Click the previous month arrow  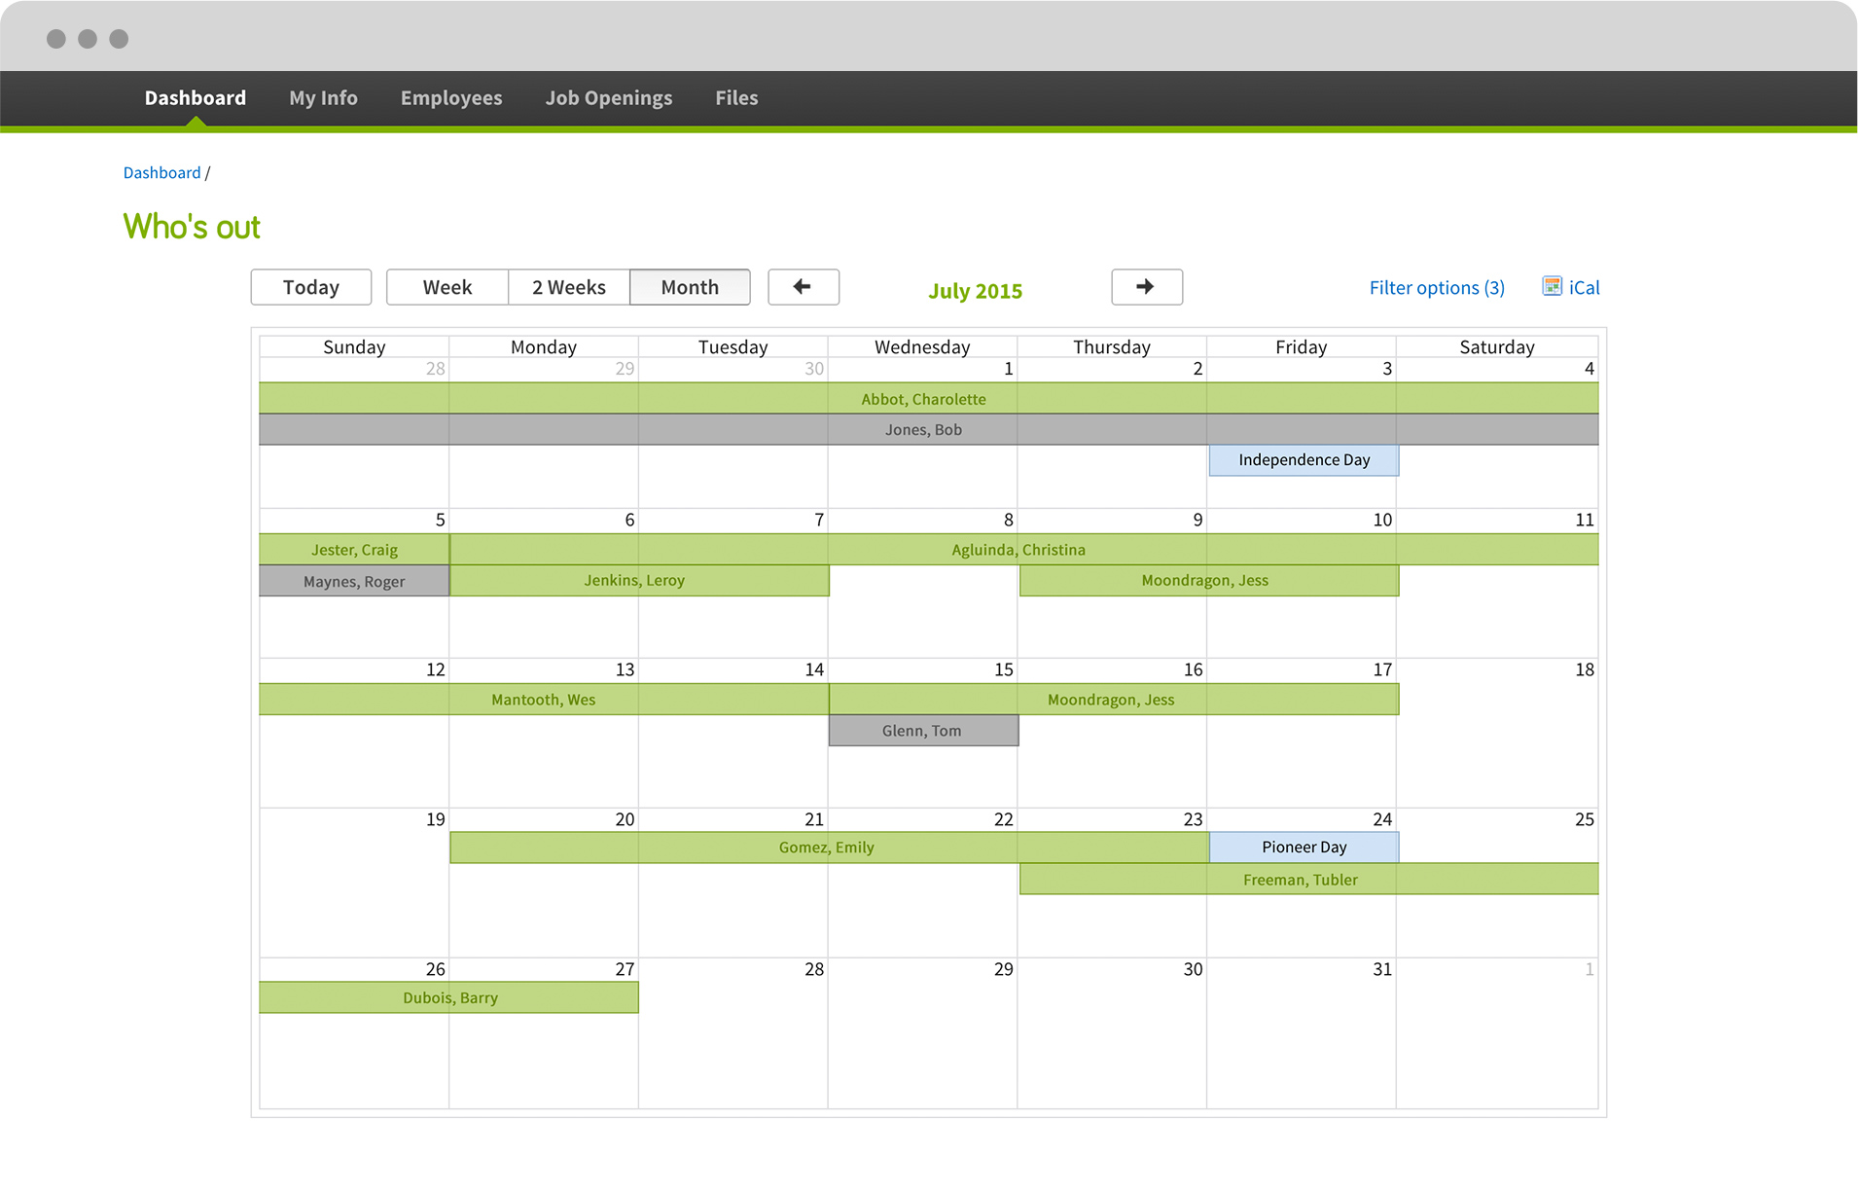803,287
